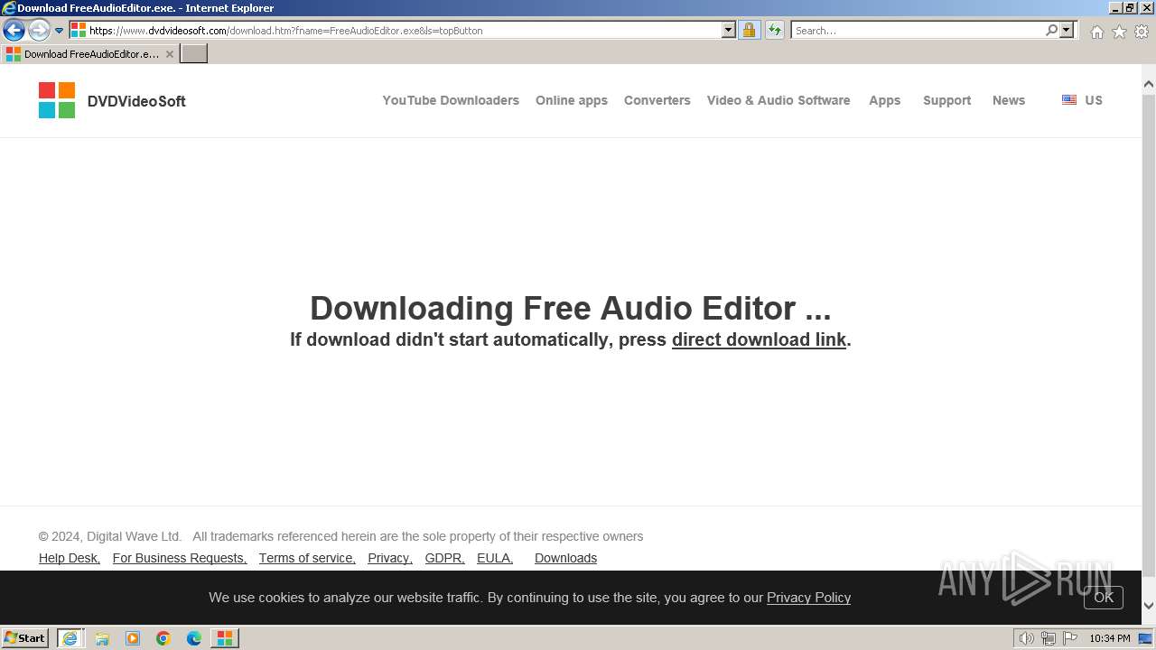The height and width of the screenshot is (650, 1156).
Task: Click the search magnifier icon
Action: pyautogui.click(x=1051, y=31)
